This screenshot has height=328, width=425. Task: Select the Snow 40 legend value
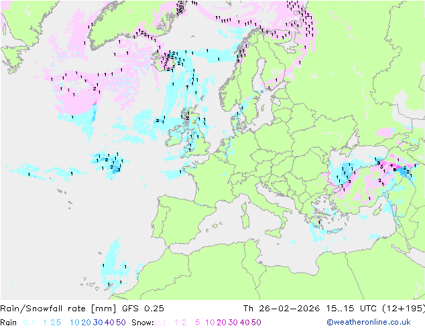pyautogui.click(x=245, y=323)
